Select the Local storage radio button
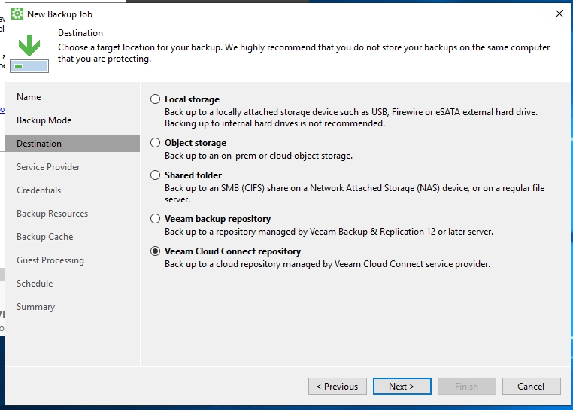Image resolution: width=573 pixels, height=410 pixels. click(x=156, y=99)
